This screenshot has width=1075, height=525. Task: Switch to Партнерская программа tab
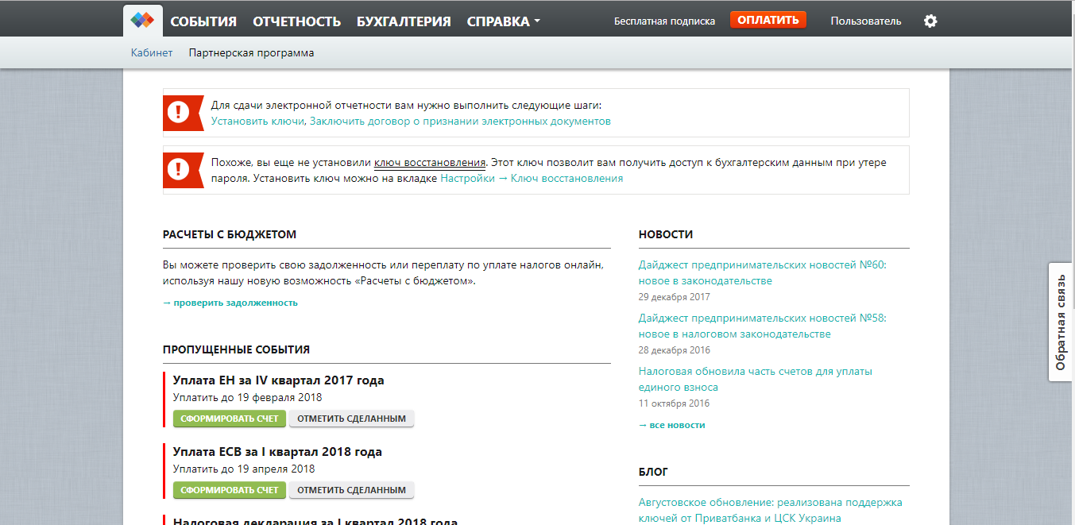[251, 53]
